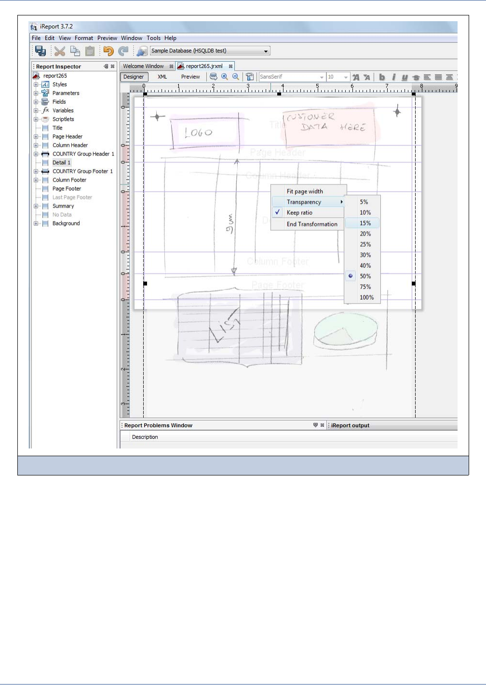486x685 pixels.
Task: Open the Tools menu
Action: (x=153, y=38)
